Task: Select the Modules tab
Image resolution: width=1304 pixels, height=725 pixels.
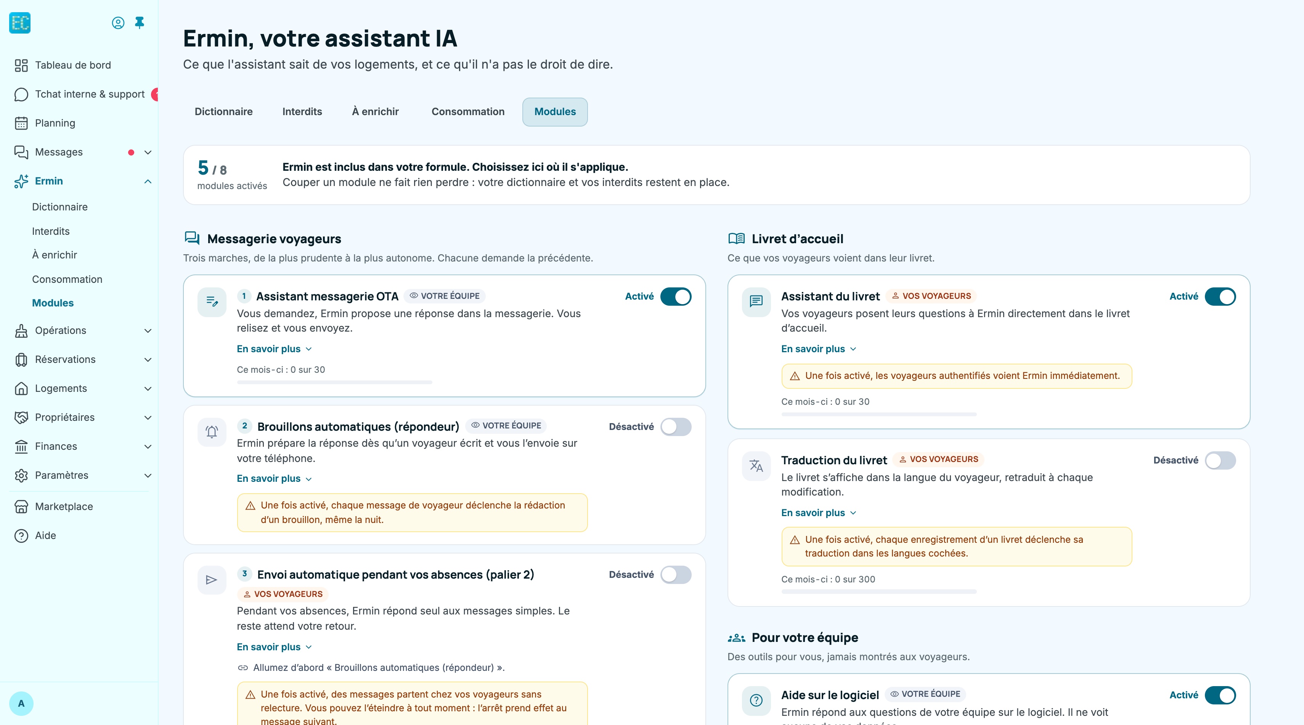Action: tap(555, 111)
